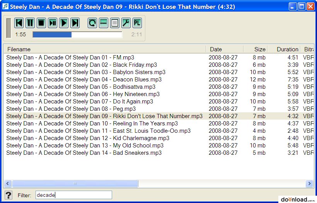The width and height of the screenshot is (317, 203).
Task: Click the 6 mb size of Black Friday
Action: click(259, 65)
